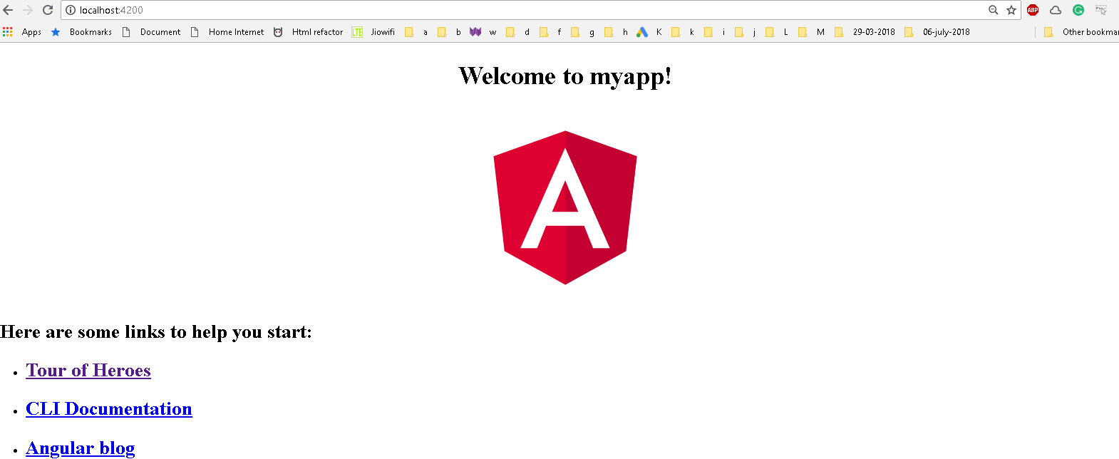This screenshot has height=459, width=1119.
Task: Open the Jiowifi LTE bookmark
Action: coord(373,32)
